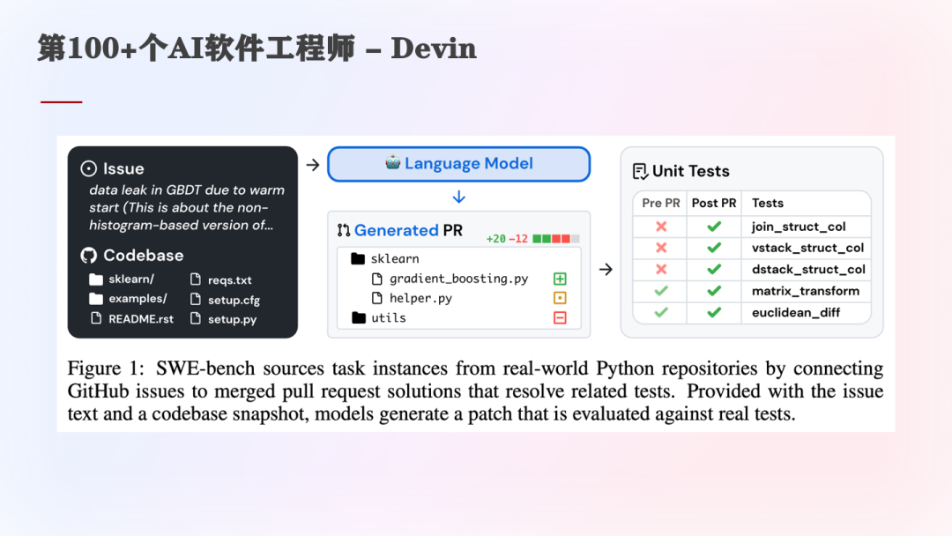Viewport: 952px width, 536px height.
Task: Click red X Pre PR for vstack_struct_col
Action: pyautogui.click(x=661, y=248)
